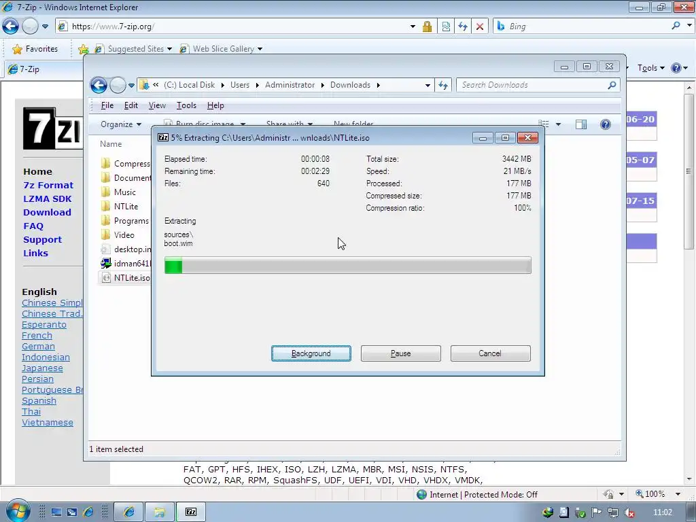Click the Search Downloads input field
Screen dimensions: 696x522
pyautogui.click(x=532, y=85)
